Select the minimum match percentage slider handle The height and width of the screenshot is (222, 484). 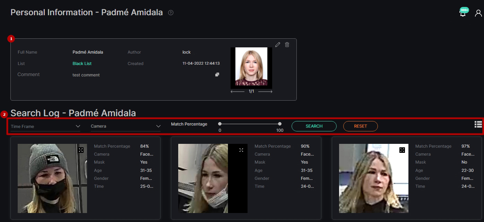pyautogui.click(x=220, y=124)
